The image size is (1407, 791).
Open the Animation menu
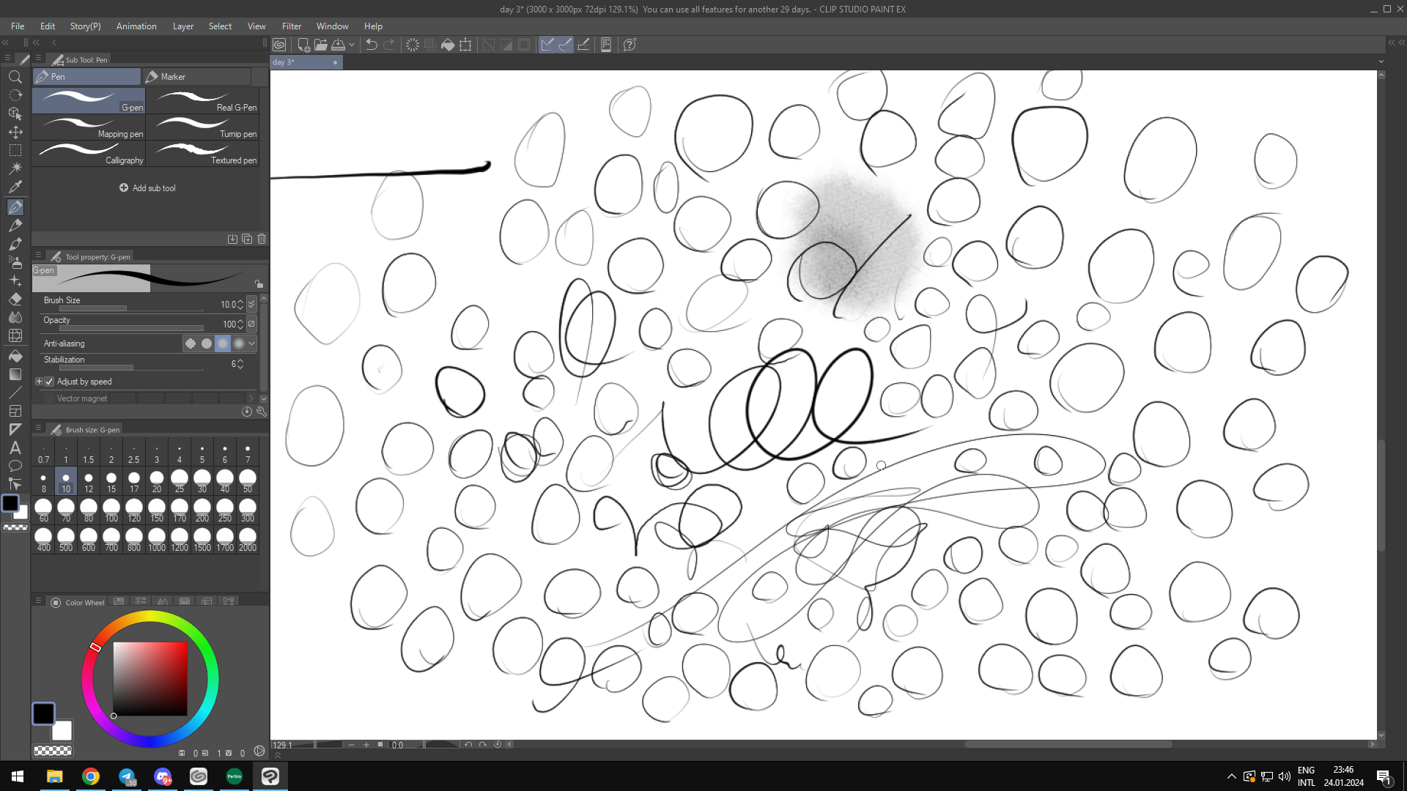(x=136, y=26)
